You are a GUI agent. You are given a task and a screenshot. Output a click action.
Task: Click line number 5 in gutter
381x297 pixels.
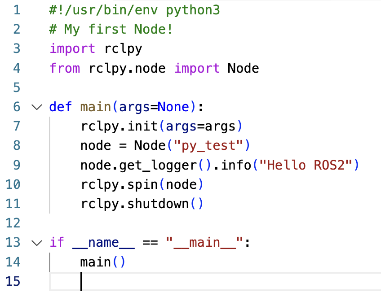(17, 87)
